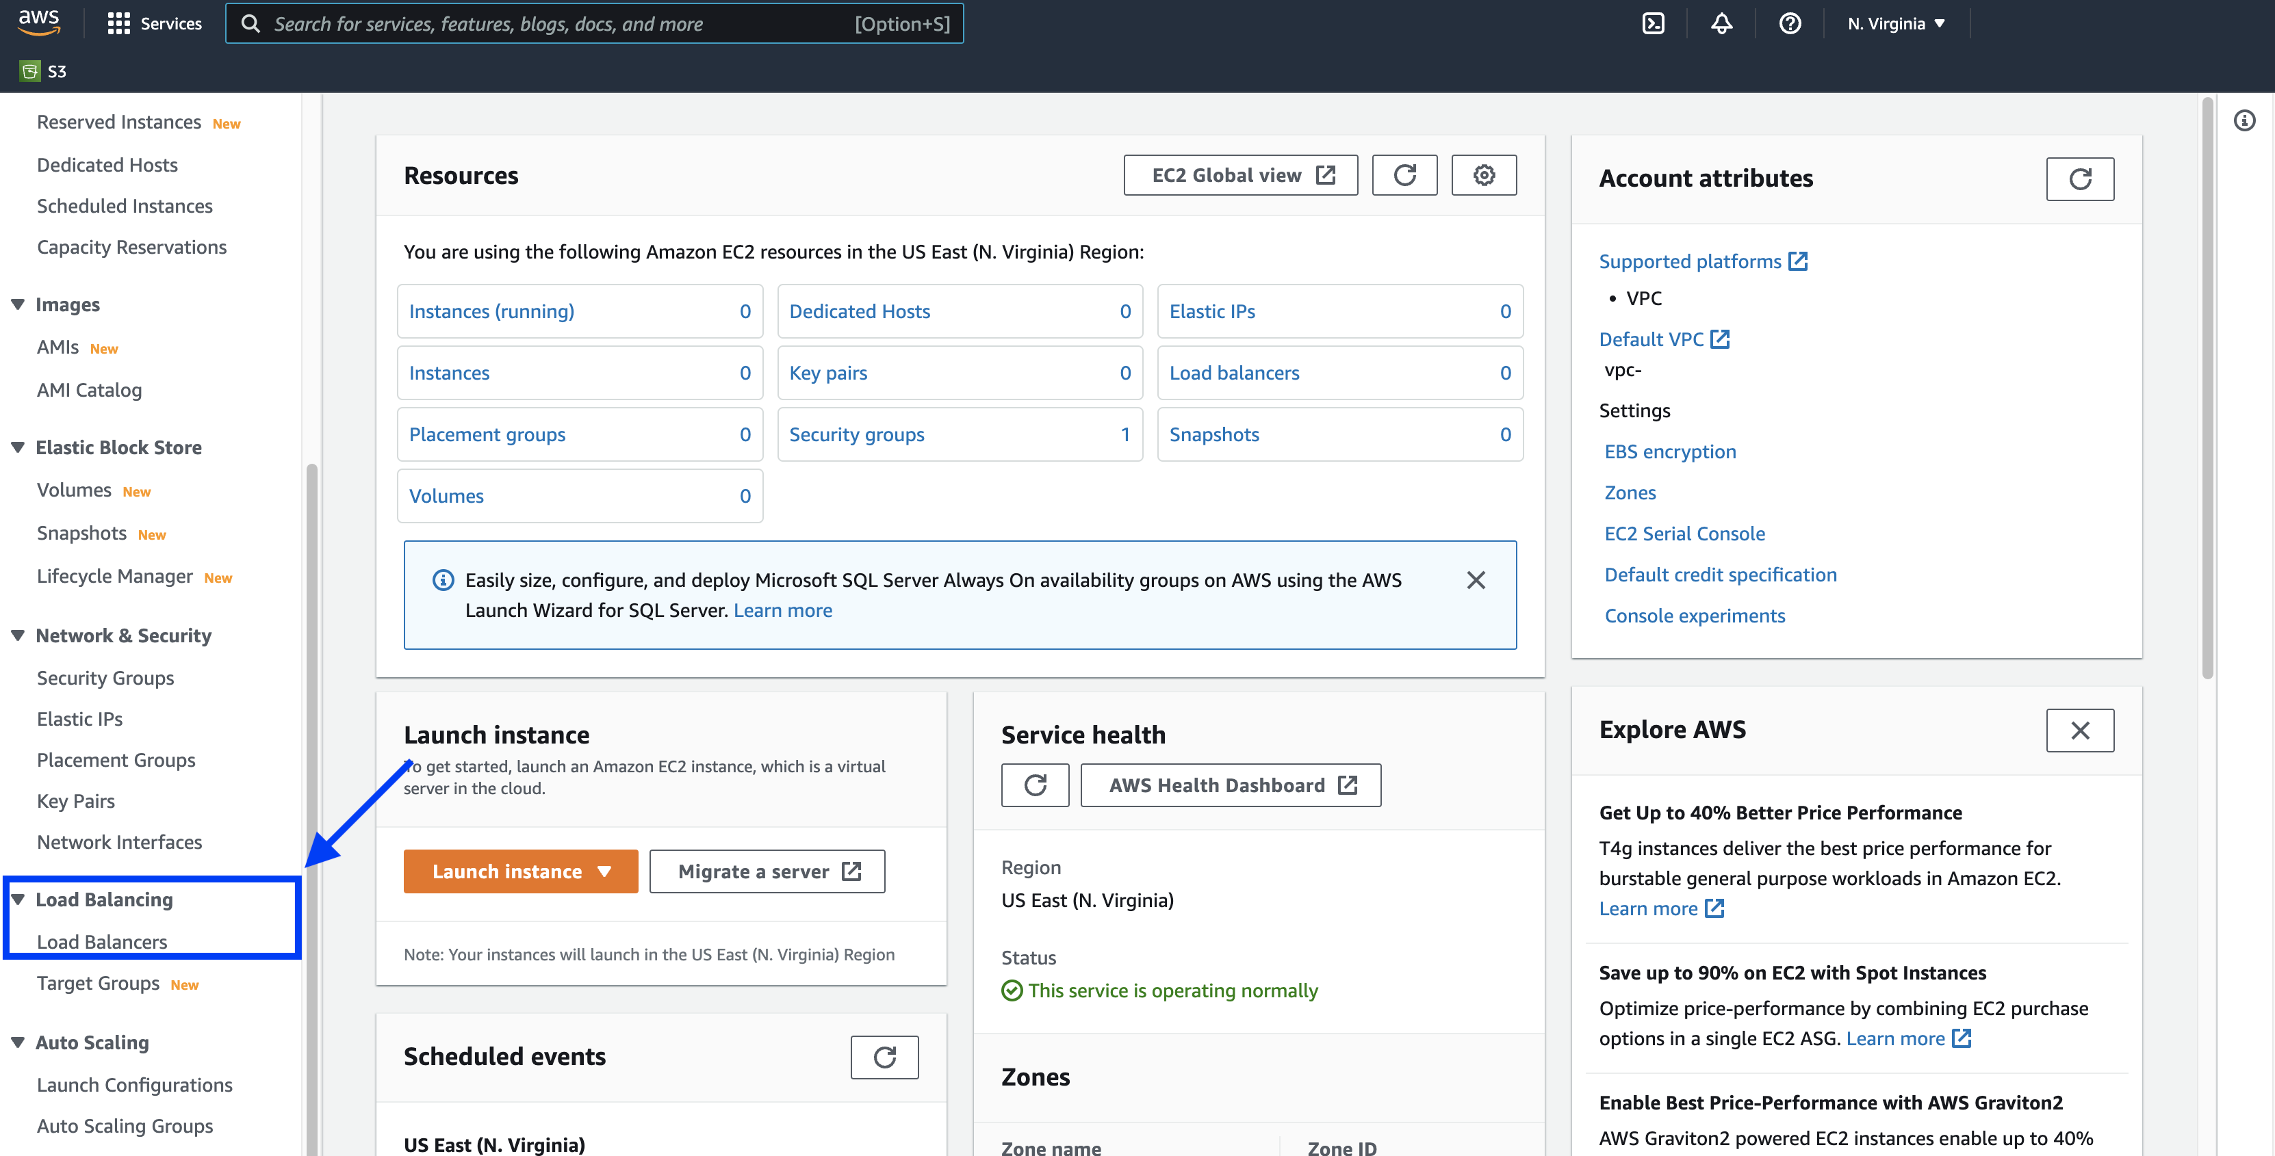Refresh the Account attributes panel

2080,179
